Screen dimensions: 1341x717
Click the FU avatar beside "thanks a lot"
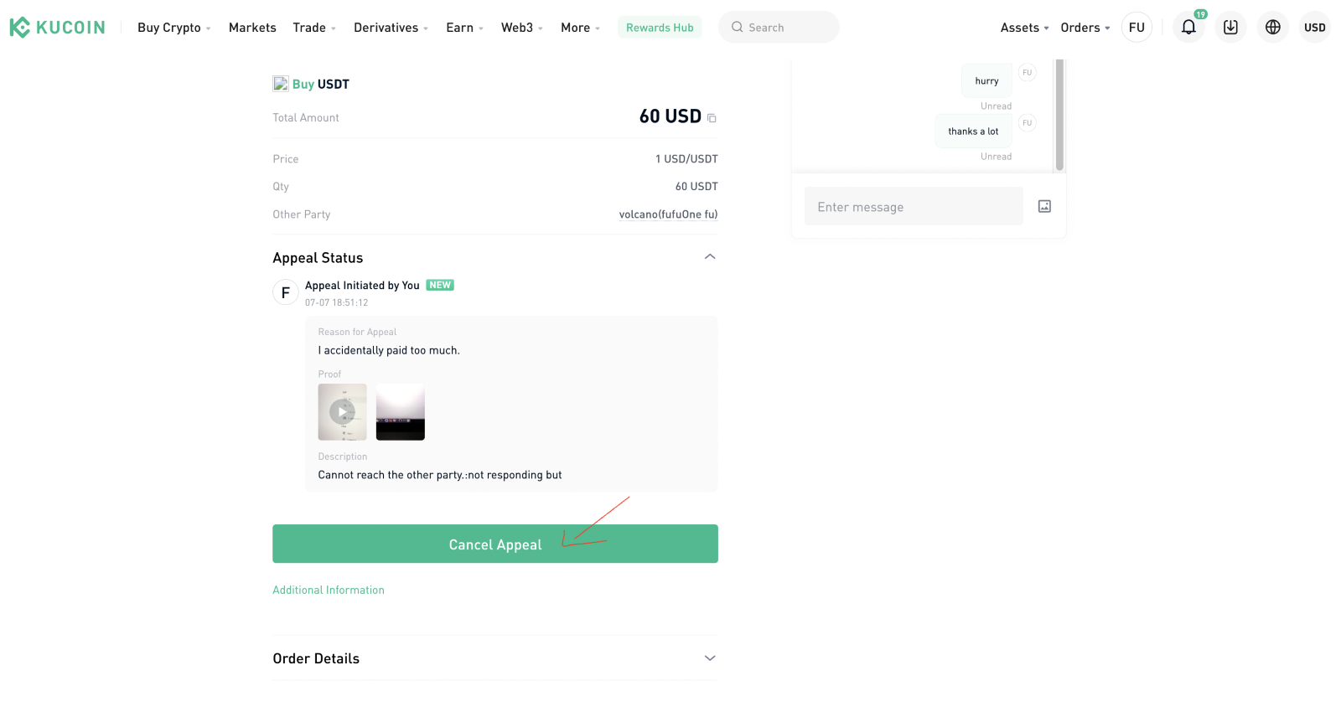pyautogui.click(x=1027, y=122)
